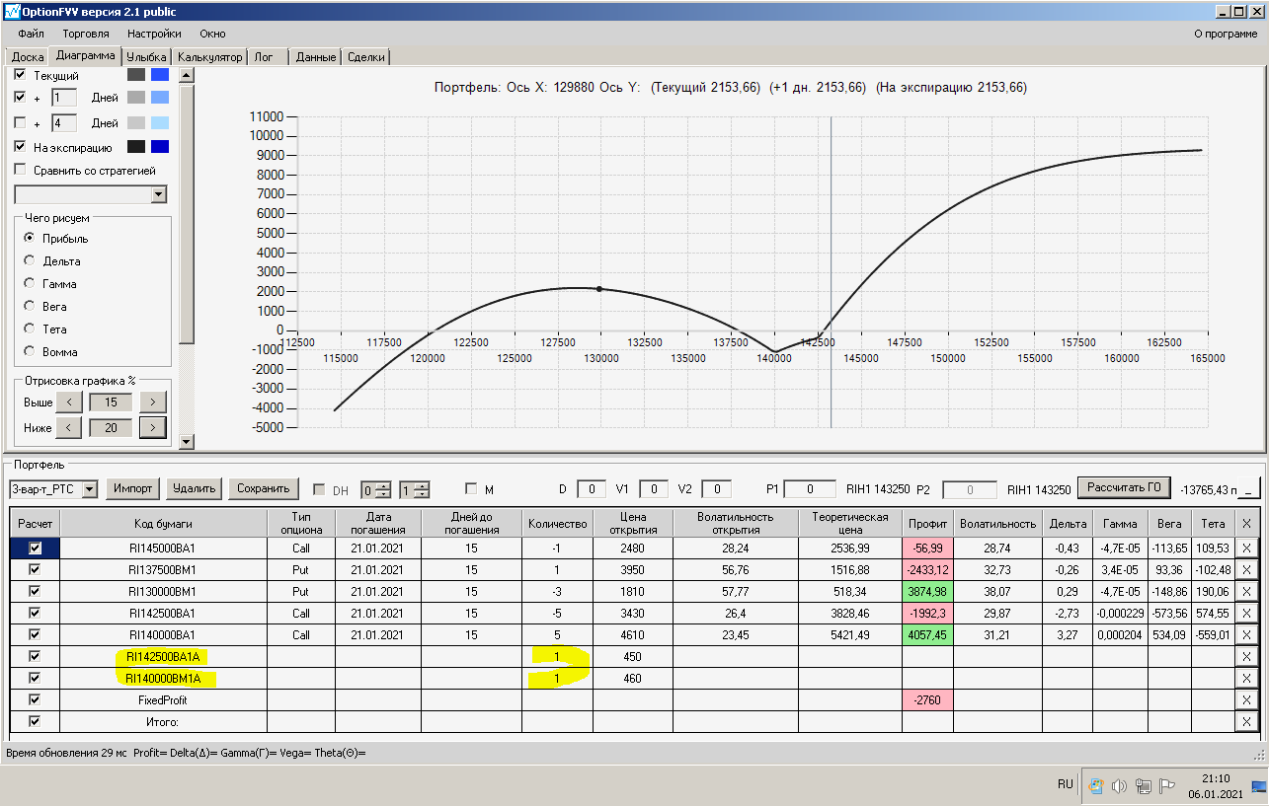Click the dark blue swatch for На экспирацию
Screen dimensions: 1269x806
click(160, 147)
